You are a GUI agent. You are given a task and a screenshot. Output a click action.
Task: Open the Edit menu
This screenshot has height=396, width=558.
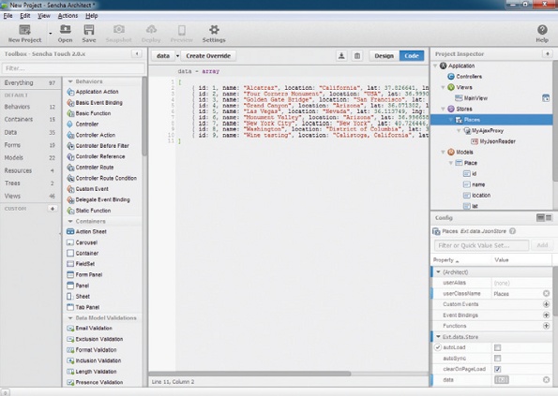[x=25, y=16]
